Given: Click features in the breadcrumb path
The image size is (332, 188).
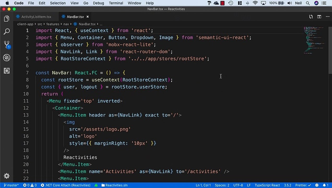Looking at the screenshot, I should (x=53, y=24).
